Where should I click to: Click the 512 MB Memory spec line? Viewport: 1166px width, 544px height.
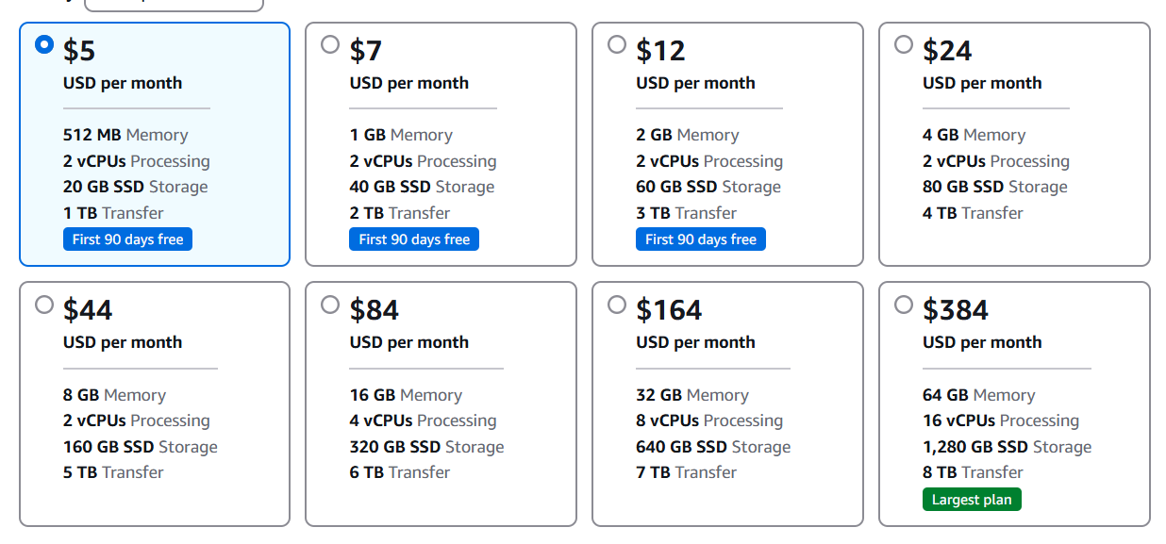(125, 135)
